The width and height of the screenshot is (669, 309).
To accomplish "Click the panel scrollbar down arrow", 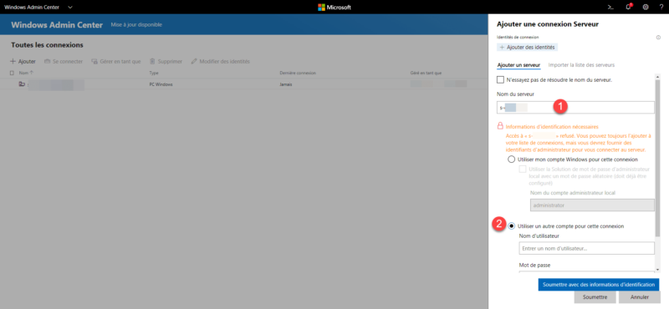I will coord(658,270).
